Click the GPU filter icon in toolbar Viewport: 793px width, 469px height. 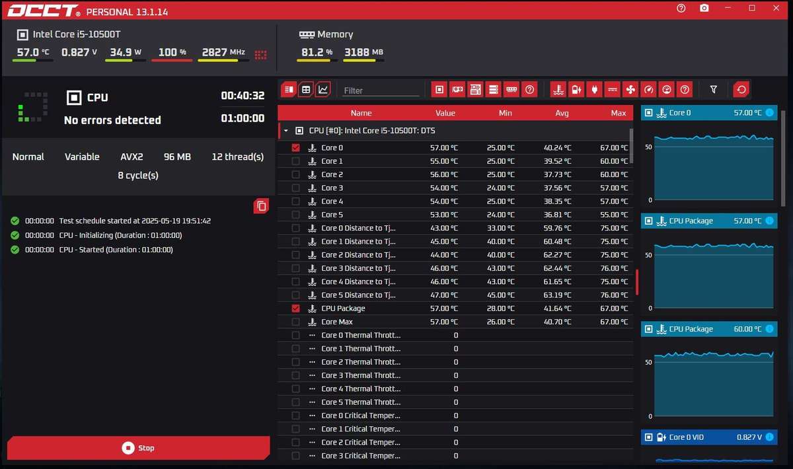coord(457,89)
